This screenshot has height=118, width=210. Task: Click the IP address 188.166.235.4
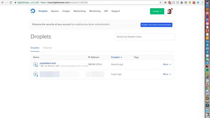[x=95, y=64]
